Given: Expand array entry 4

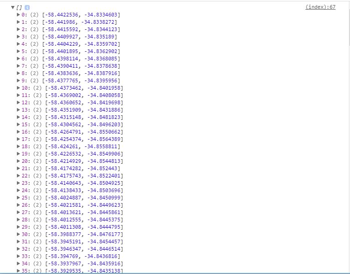Looking at the screenshot, I should [x=18, y=44].
